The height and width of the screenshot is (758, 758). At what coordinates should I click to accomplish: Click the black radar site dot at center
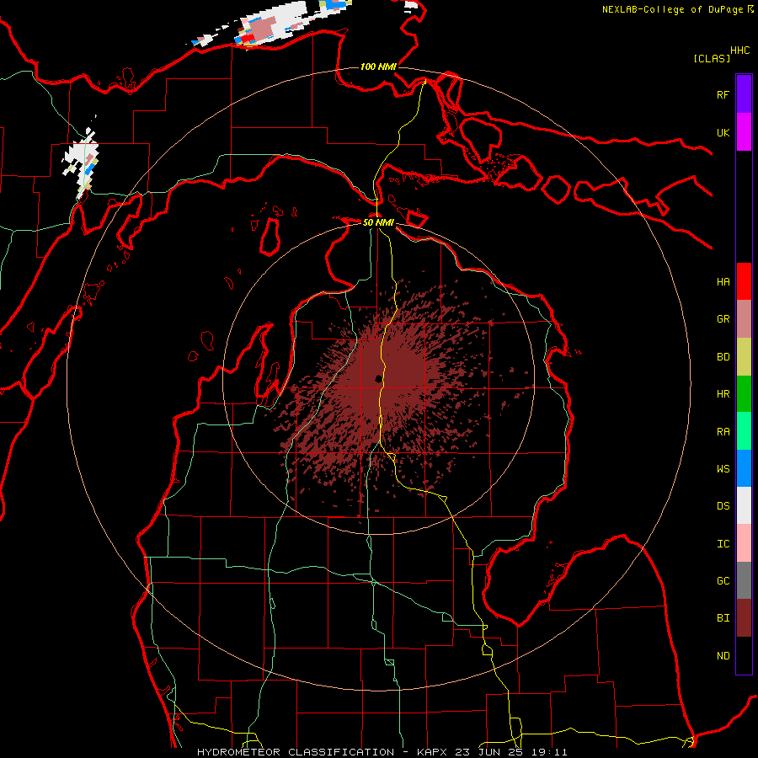click(x=378, y=378)
